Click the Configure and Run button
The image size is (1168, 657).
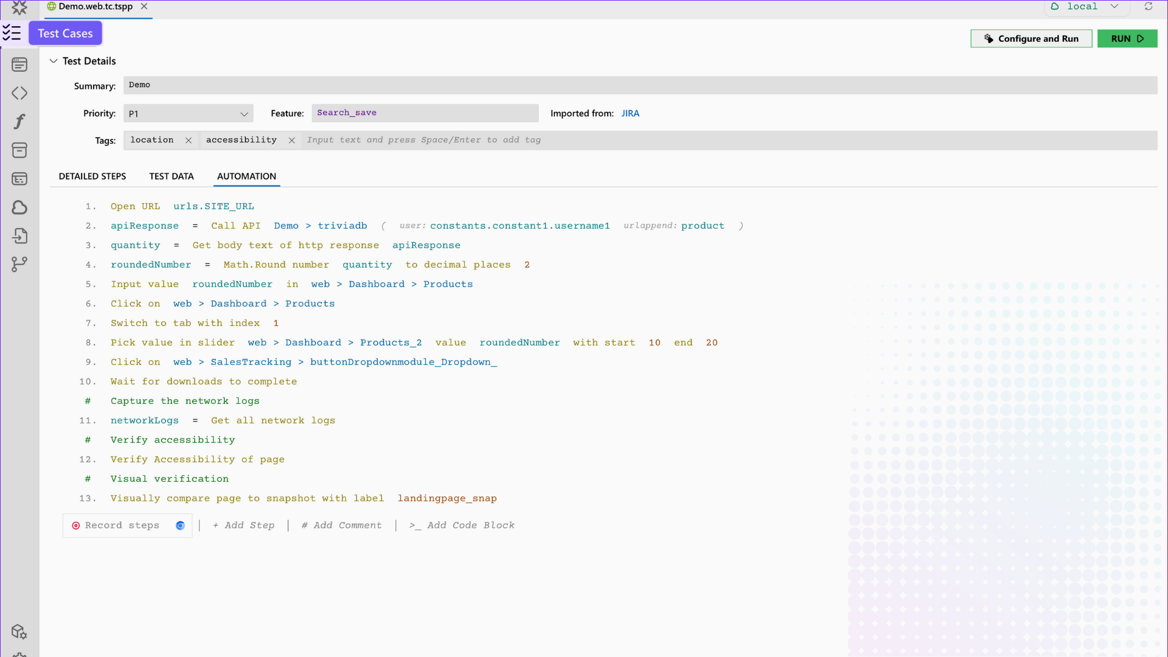click(1031, 38)
